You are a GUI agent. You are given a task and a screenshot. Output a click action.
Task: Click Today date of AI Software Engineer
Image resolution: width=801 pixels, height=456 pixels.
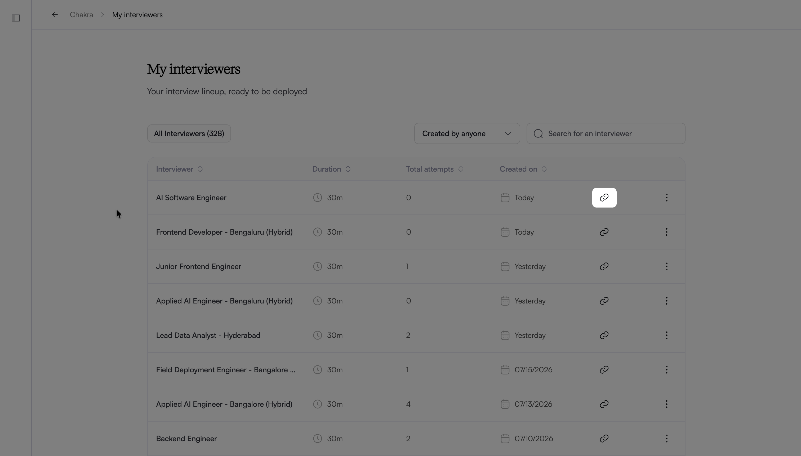tap(524, 198)
